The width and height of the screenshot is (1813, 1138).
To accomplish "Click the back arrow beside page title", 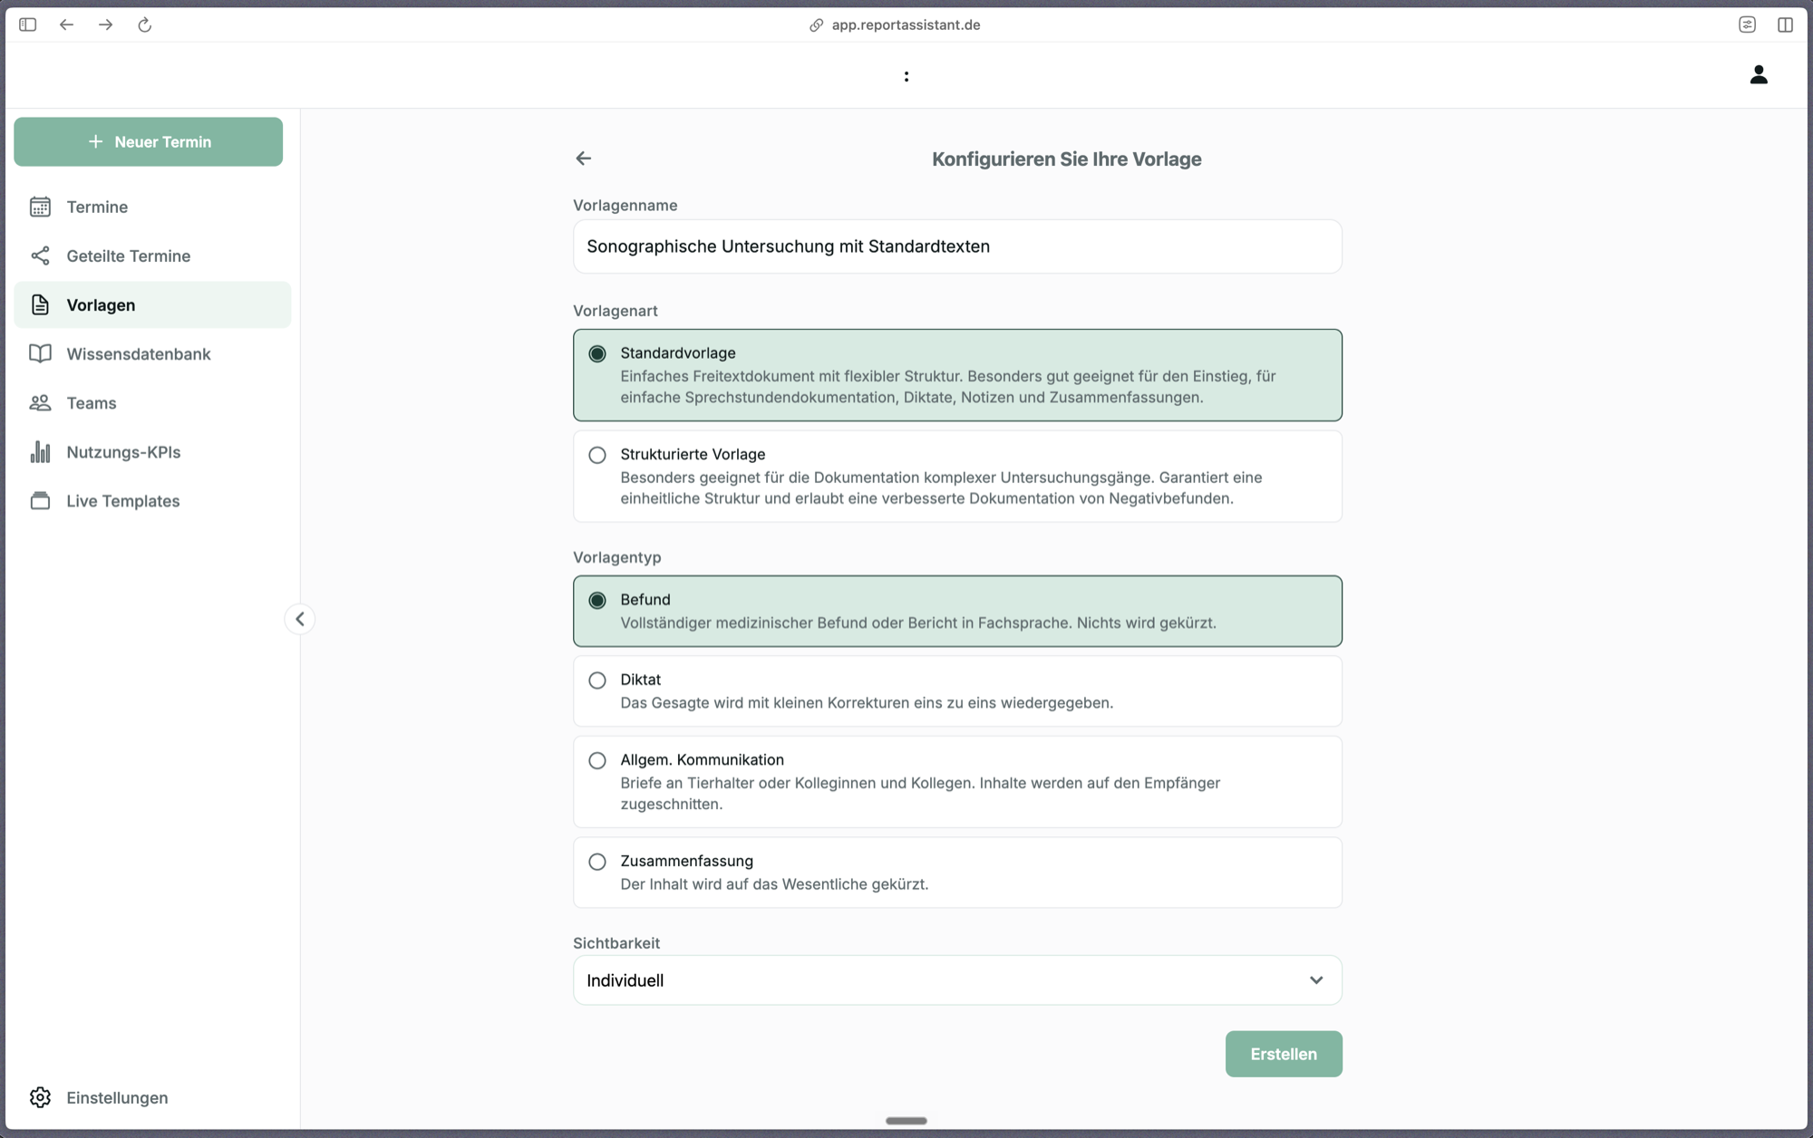I will 584,159.
